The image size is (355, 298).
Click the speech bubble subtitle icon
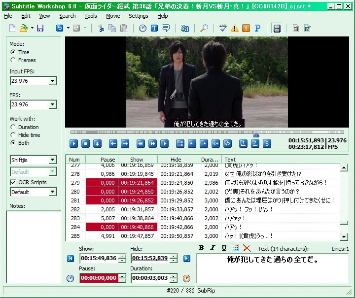coord(166,28)
